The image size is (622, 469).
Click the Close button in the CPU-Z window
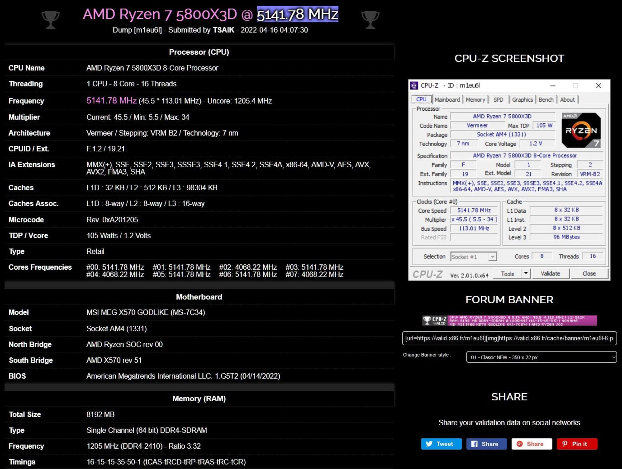pos(589,274)
